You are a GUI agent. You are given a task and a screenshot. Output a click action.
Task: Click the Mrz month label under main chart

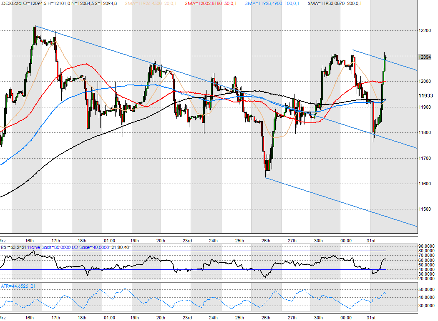(x=3, y=241)
